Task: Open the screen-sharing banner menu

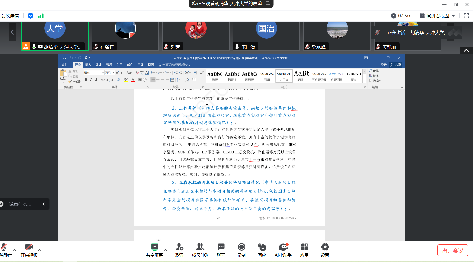Action: coord(268,4)
